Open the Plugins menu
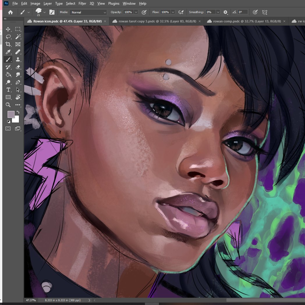 pos(114,3)
